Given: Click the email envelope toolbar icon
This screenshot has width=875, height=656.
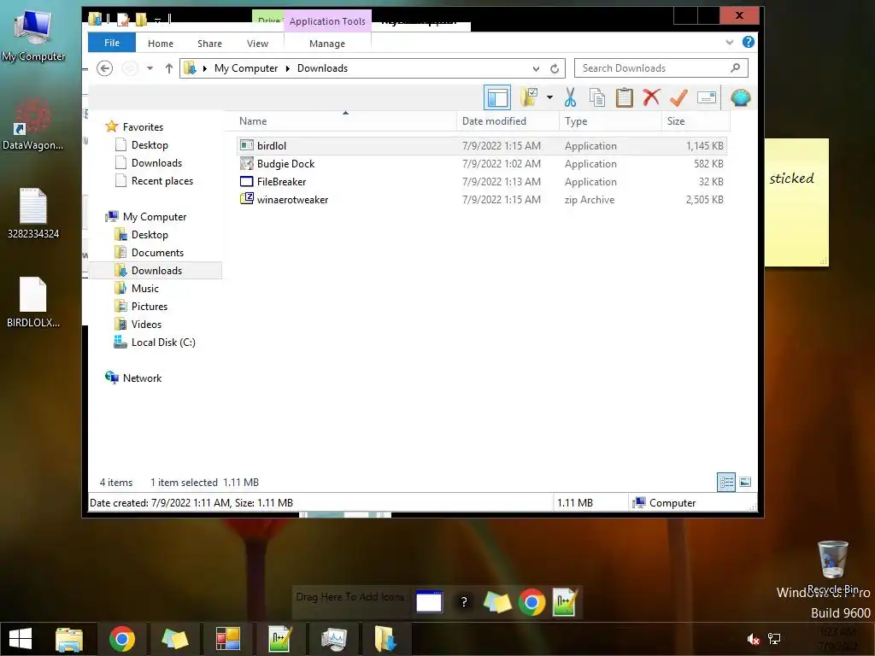Looking at the screenshot, I should coord(707,97).
